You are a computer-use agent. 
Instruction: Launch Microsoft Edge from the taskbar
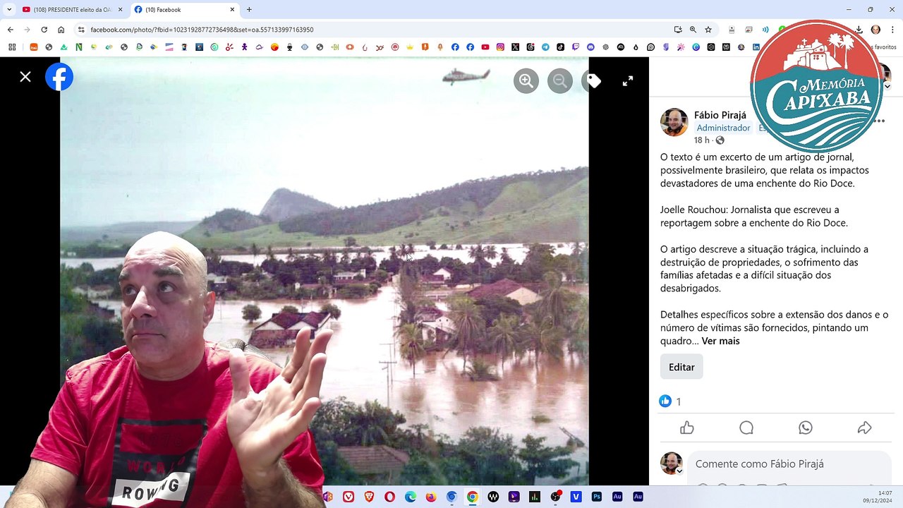(411, 497)
